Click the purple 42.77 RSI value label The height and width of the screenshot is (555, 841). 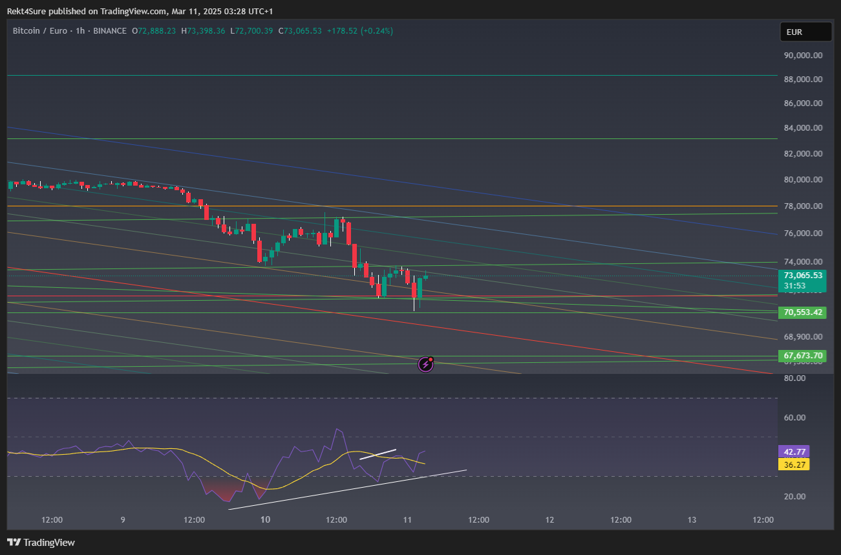tap(794, 452)
